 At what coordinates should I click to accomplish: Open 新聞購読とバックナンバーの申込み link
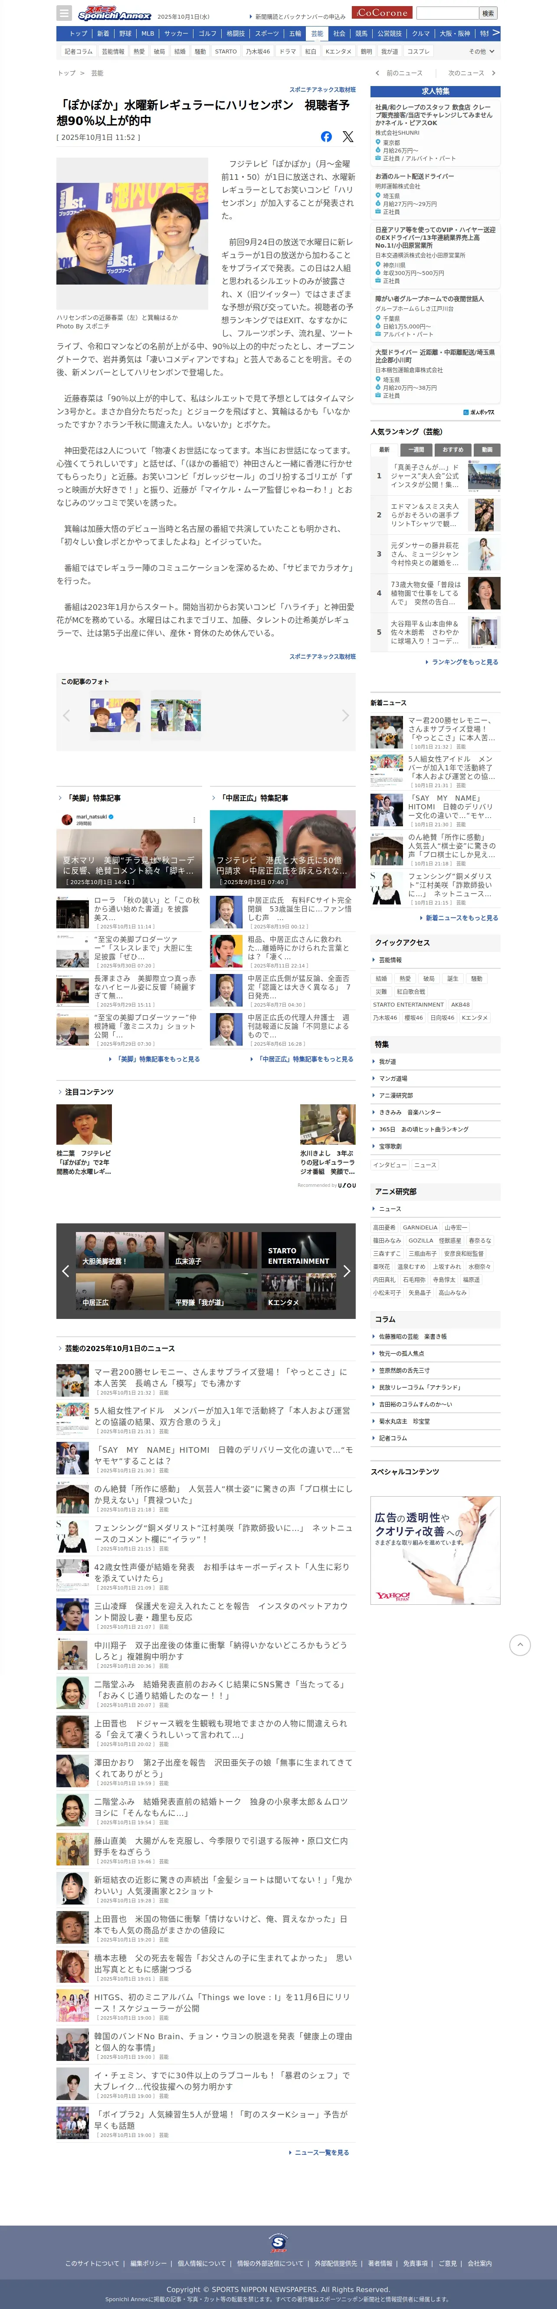(300, 16)
